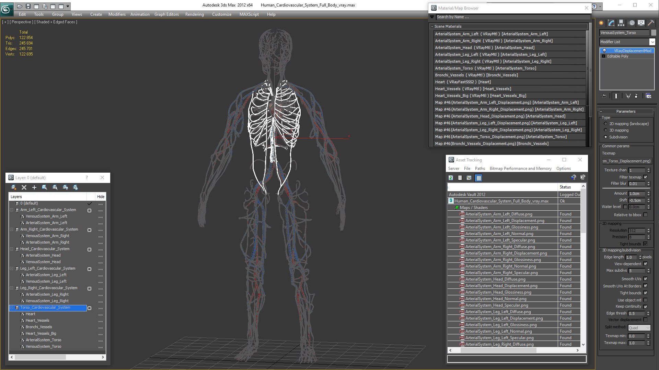
Task: Open the Create command panel tab
Action: coord(601,23)
